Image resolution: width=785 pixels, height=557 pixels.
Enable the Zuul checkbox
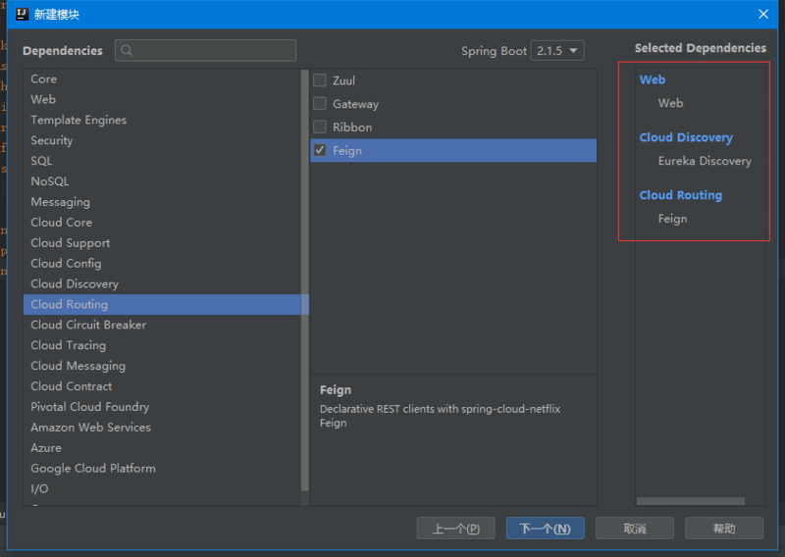(x=320, y=80)
